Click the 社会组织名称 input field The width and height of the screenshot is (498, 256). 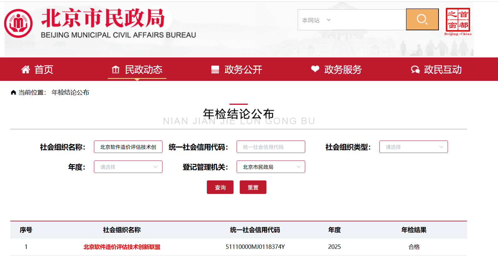tap(128, 147)
